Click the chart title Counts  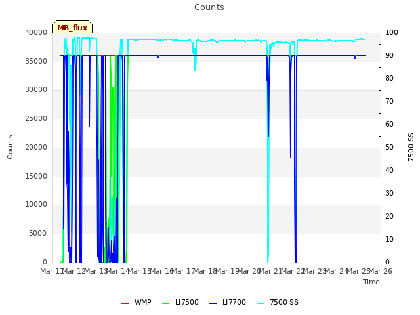coord(209,7)
